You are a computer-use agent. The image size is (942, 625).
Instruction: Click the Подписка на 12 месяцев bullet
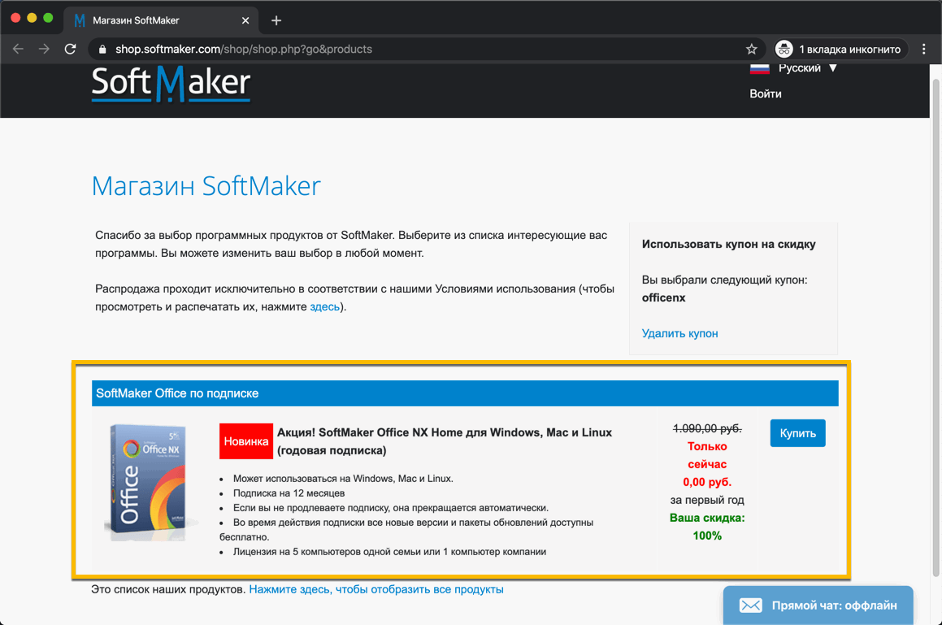click(289, 493)
